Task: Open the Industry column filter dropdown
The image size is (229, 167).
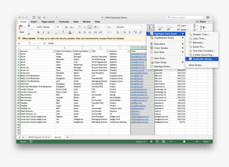Action: [129, 51]
